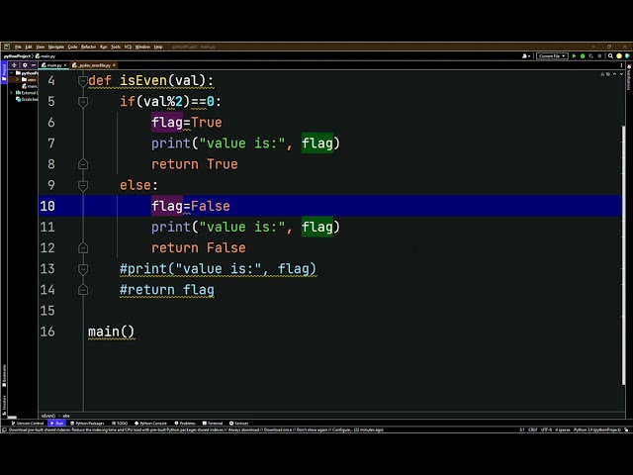Open the File menu
The height and width of the screenshot is (475, 633).
18,47
